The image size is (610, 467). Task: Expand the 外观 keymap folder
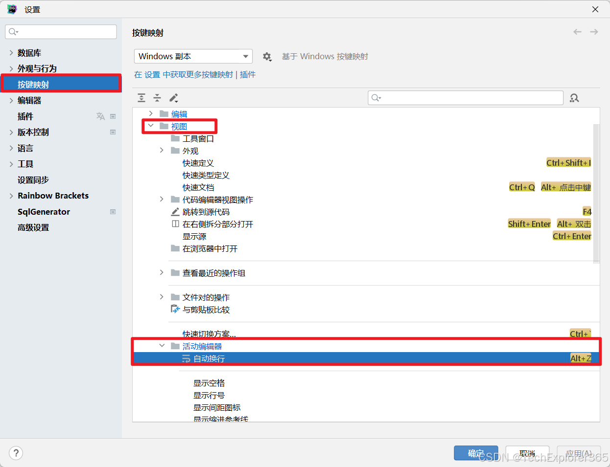click(x=162, y=150)
